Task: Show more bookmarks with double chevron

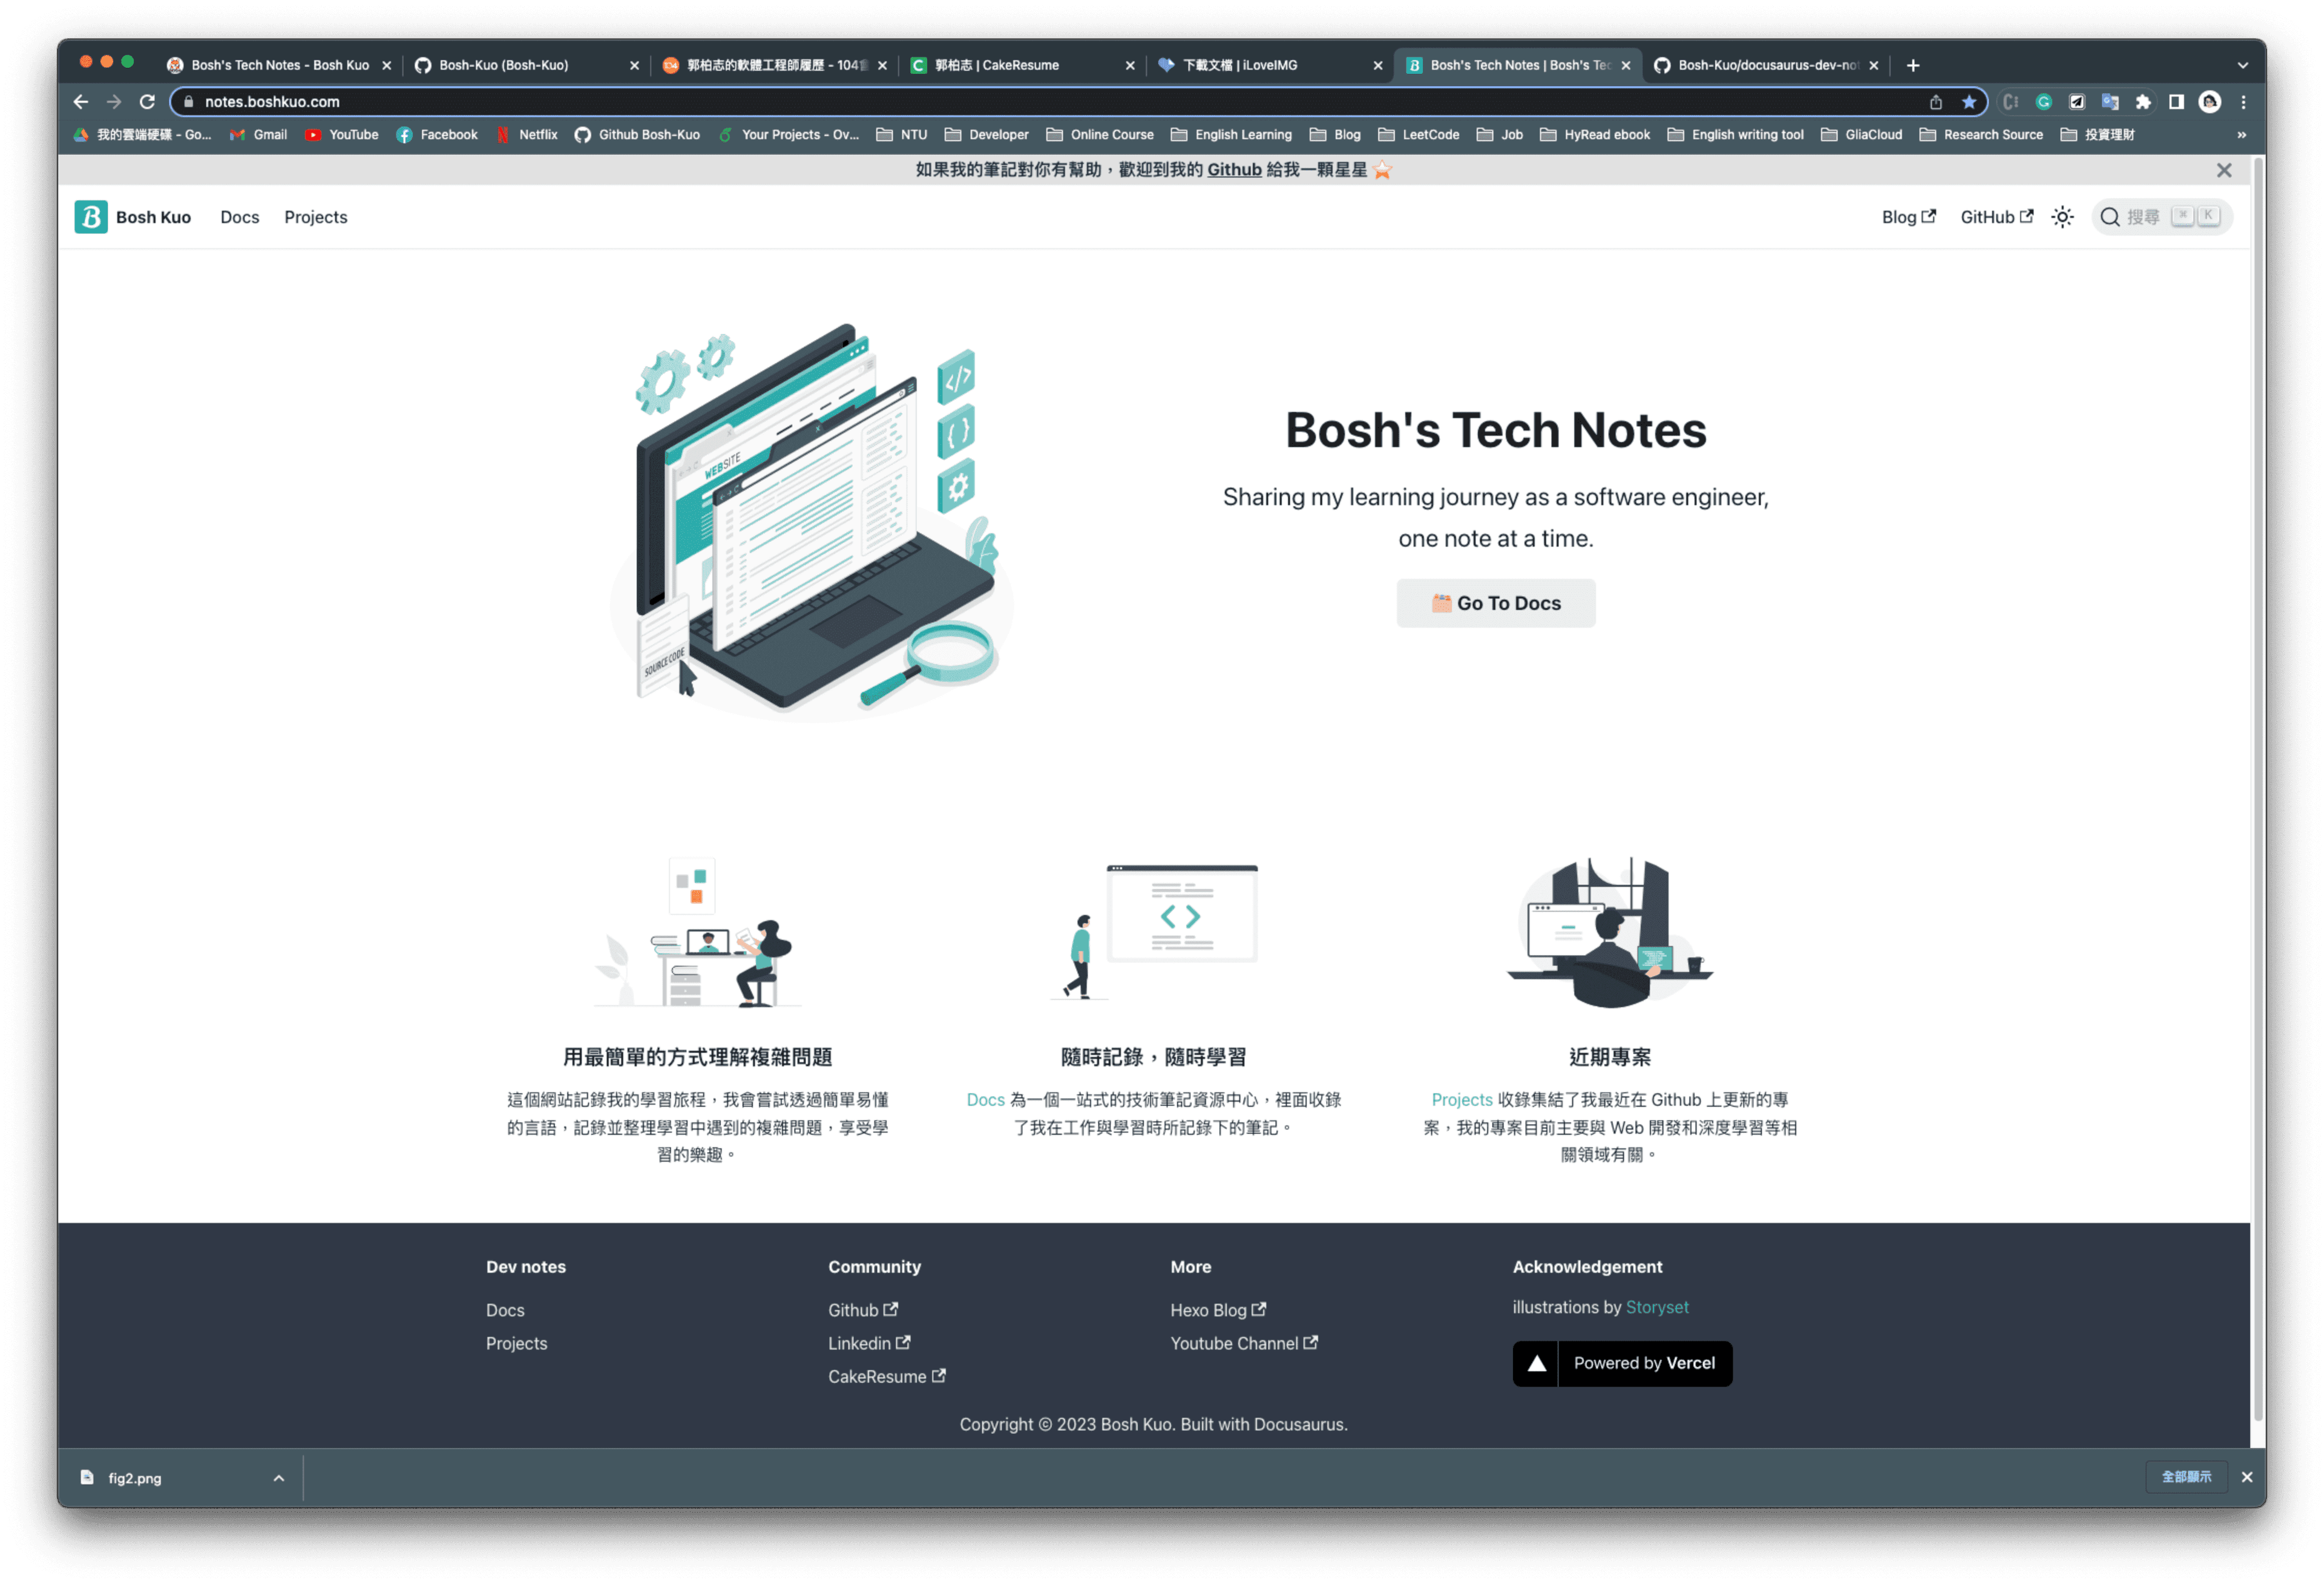Action: tap(2241, 135)
